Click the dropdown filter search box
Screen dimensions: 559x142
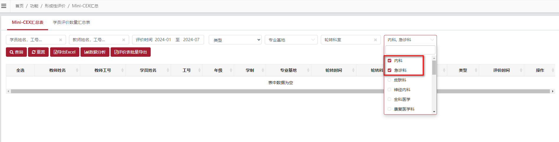pyautogui.click(x=410, y=50)
